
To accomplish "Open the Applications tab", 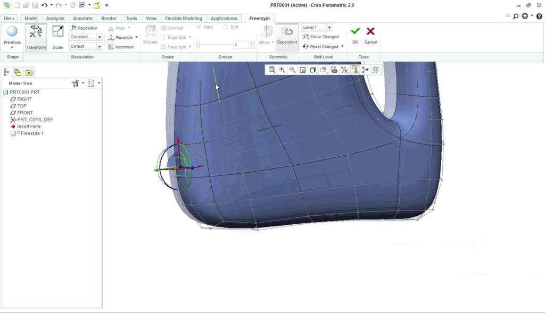I will point(224,19).
